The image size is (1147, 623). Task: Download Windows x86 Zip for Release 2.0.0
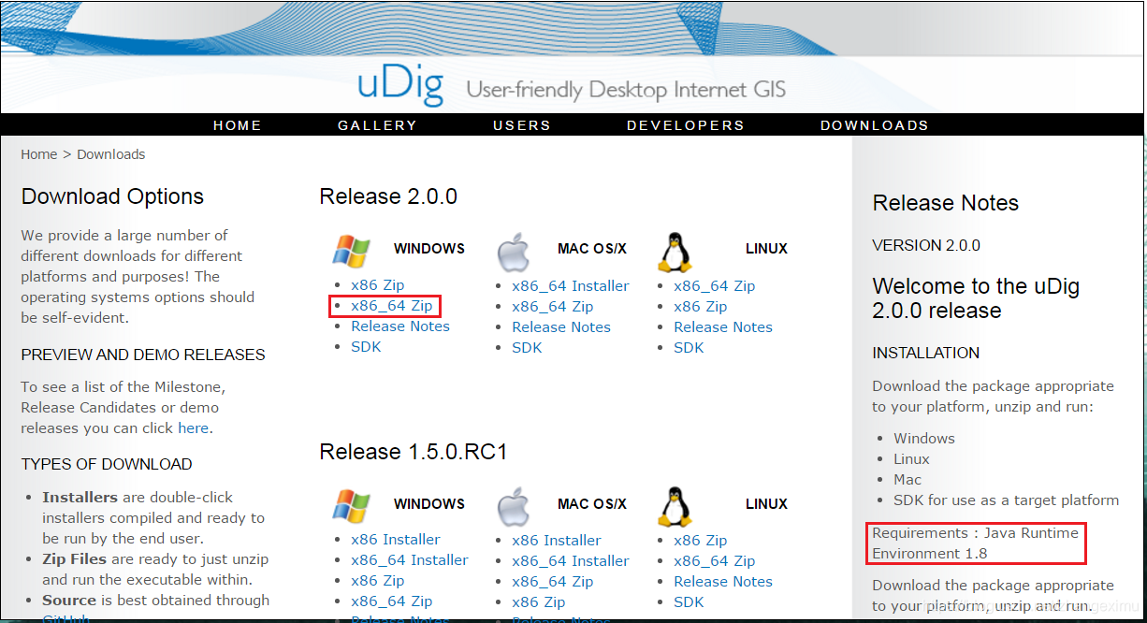tap(378, 285)
